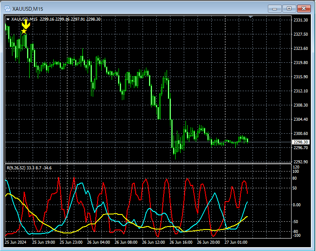Click the window title XAUUSD,M15

[x=27, y=9]
